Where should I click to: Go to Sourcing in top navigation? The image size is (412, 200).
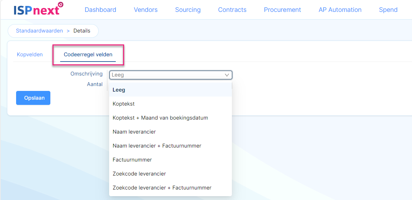188,10
